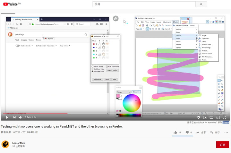This screenshot has height=153, width=231.
Task: Click into the YouTube search field
Action: (144, 4)
